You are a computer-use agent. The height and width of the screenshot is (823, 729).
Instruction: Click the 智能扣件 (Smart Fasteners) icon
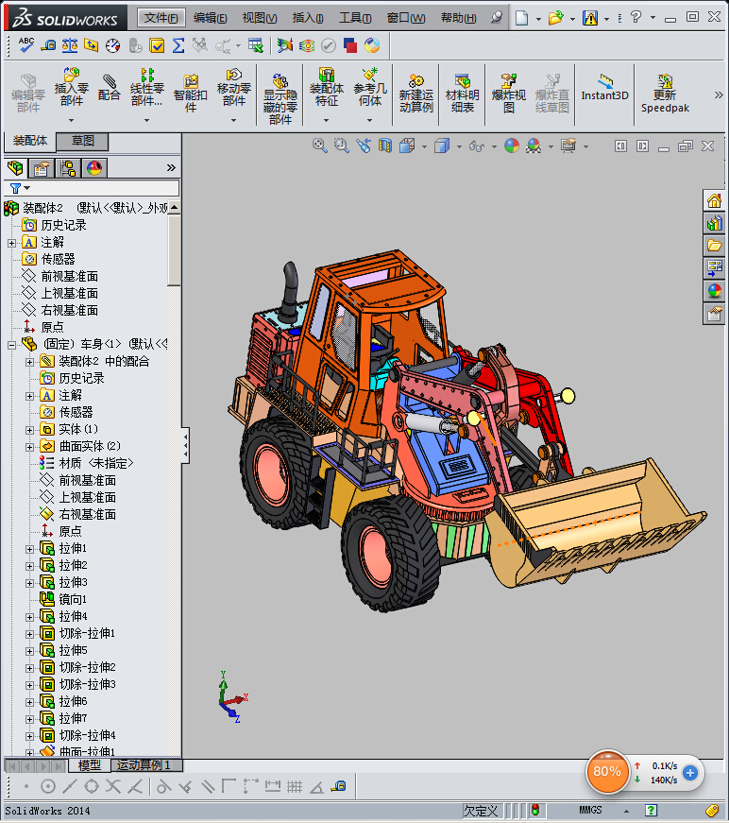[191, 93]
